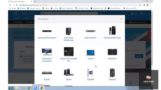Viewport: 161px width, 90px height.
Task: Bookmark this page with the star icon
Action: [140, 5]
